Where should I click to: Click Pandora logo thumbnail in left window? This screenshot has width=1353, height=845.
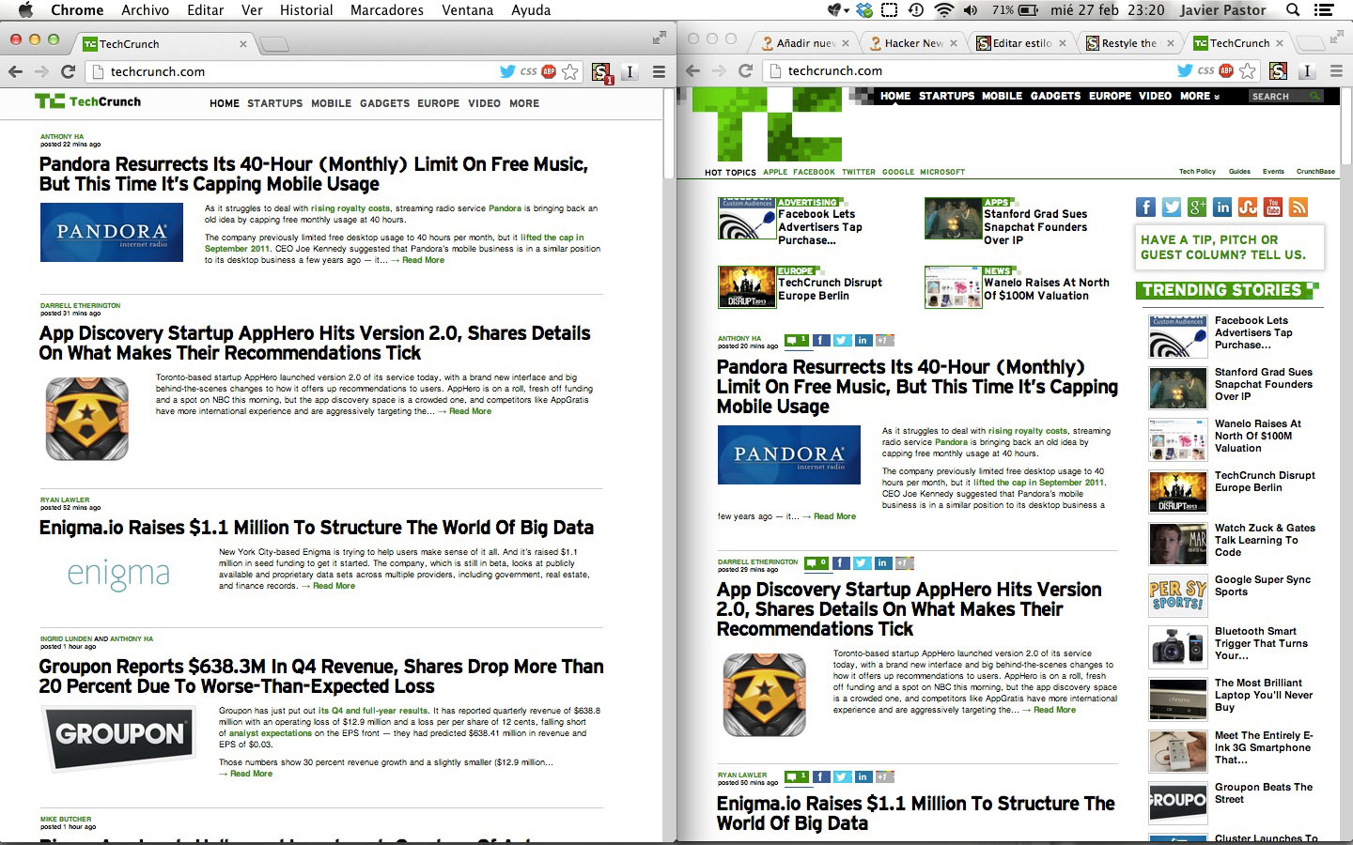click(x=112, y=232)
